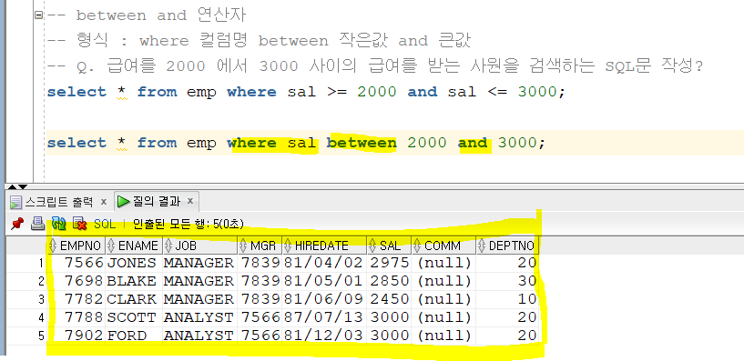Image resolution: width=744 pixels, height=361 pixels.
Task: Click the fetched rows status text 인출된 모든 행
Action: click(189, 224)
